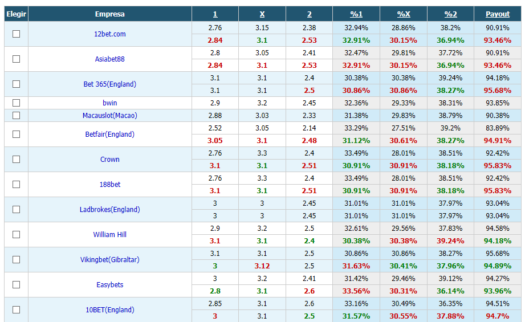
Task: Select bwin's 2.9 home odds
Action: (215, 103)
